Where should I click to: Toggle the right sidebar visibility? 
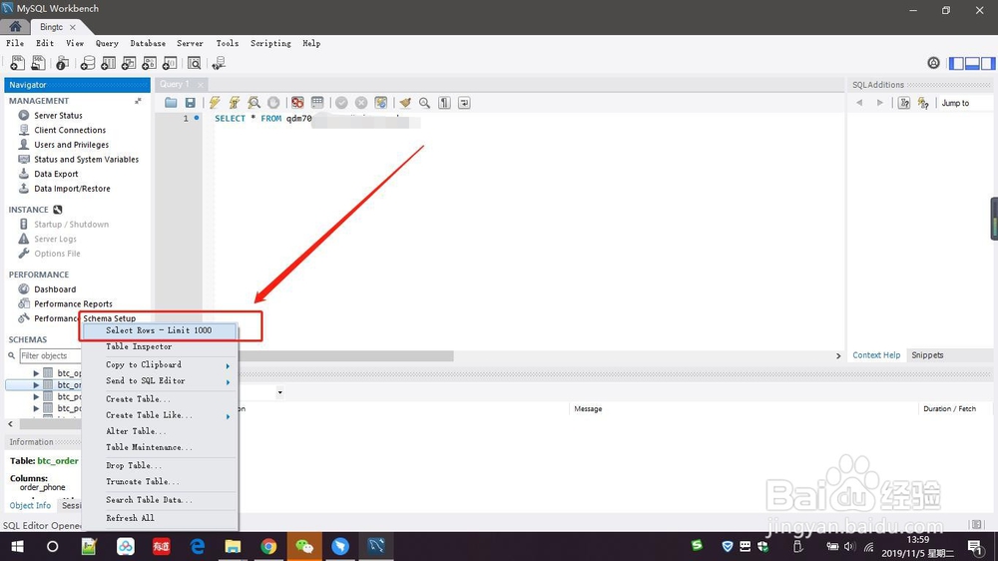click(988, 63)
